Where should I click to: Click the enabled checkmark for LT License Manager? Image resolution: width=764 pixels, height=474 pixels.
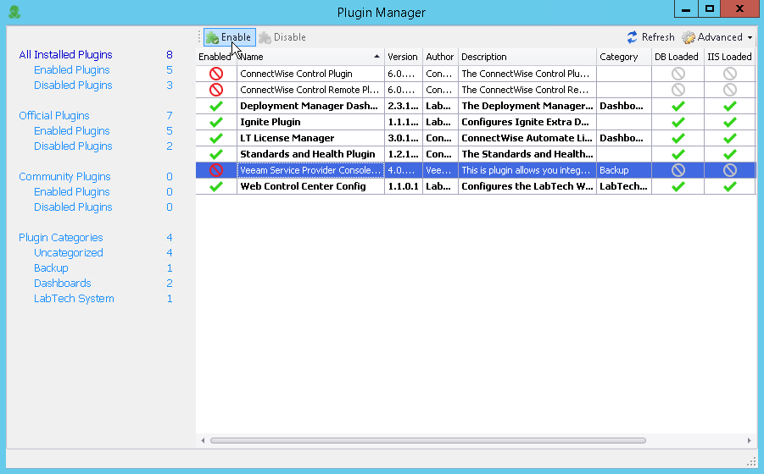tap(216, 138)
